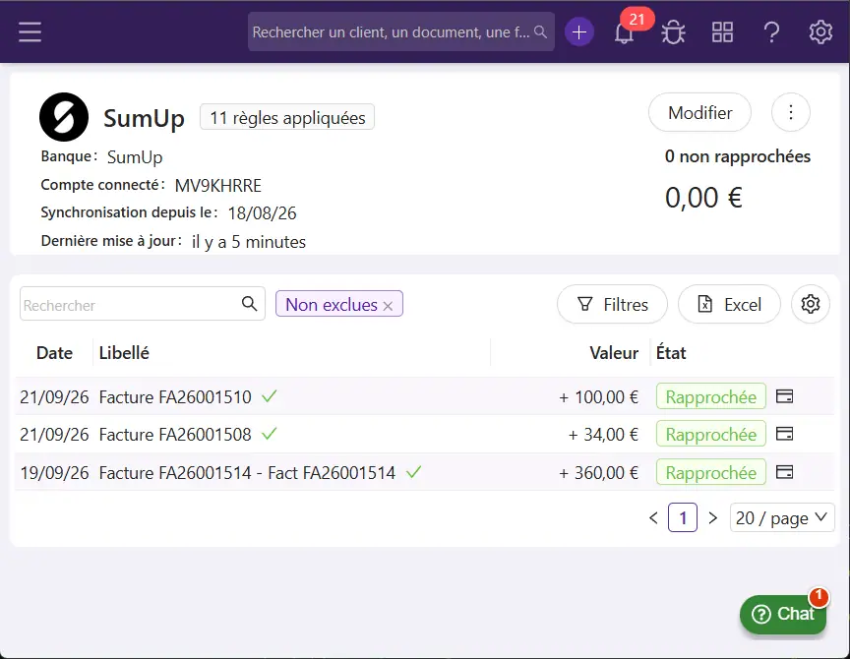The height and width of the screenshot is (659, 850).
Task: Click the purple plus create button
Action: click(578, 32)
